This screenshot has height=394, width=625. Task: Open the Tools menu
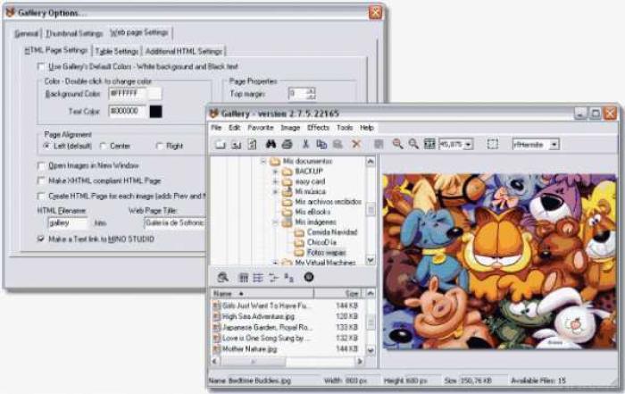pyautogui.click(x=345, y=128)
